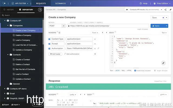Click the key icon beside Authorization header
The height and width of the screenshot is (108, 173).
coord(98,48)
